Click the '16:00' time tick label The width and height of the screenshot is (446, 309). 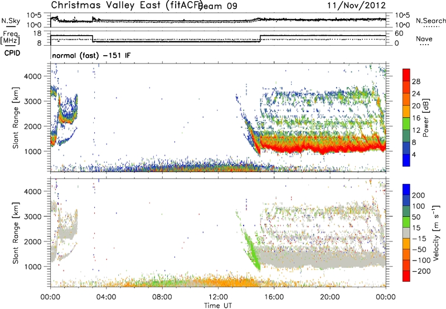[x=274, y=297]
